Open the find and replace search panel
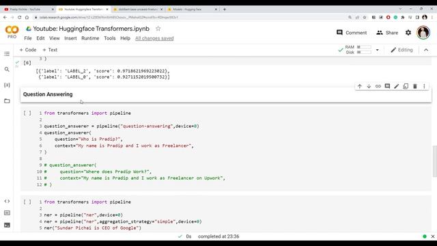 (7, 69)
